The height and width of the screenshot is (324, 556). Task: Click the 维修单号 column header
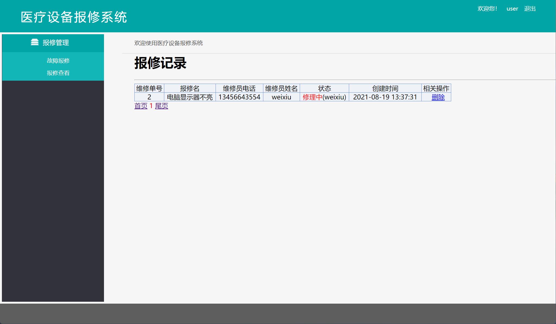click(149, 88)
